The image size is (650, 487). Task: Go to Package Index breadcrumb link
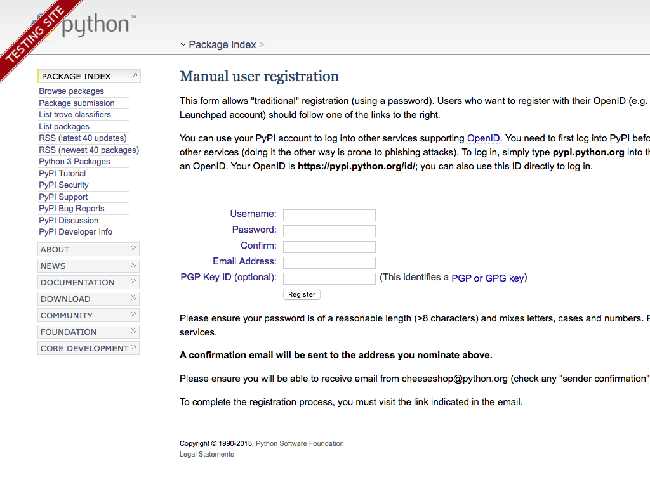(x=222, y=44)
